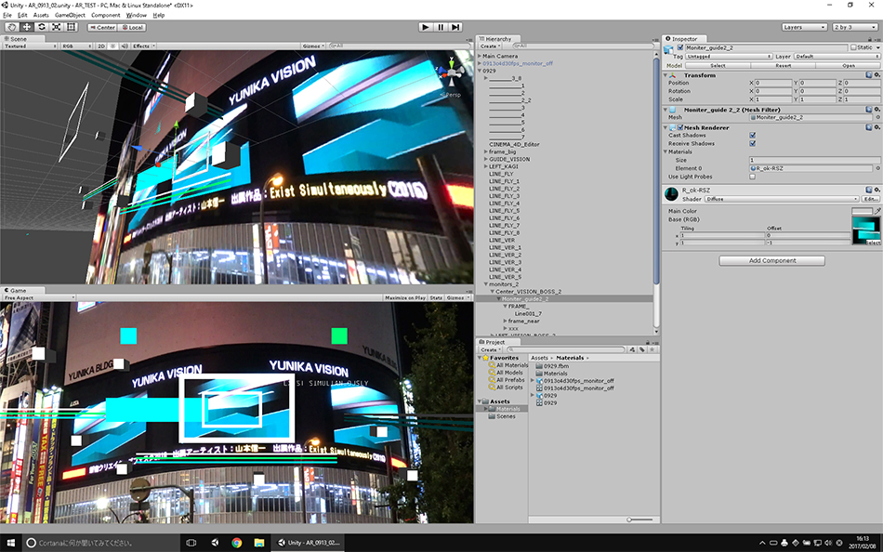
Task: Open Windows Start menu
Action: (x=11, y=543)
